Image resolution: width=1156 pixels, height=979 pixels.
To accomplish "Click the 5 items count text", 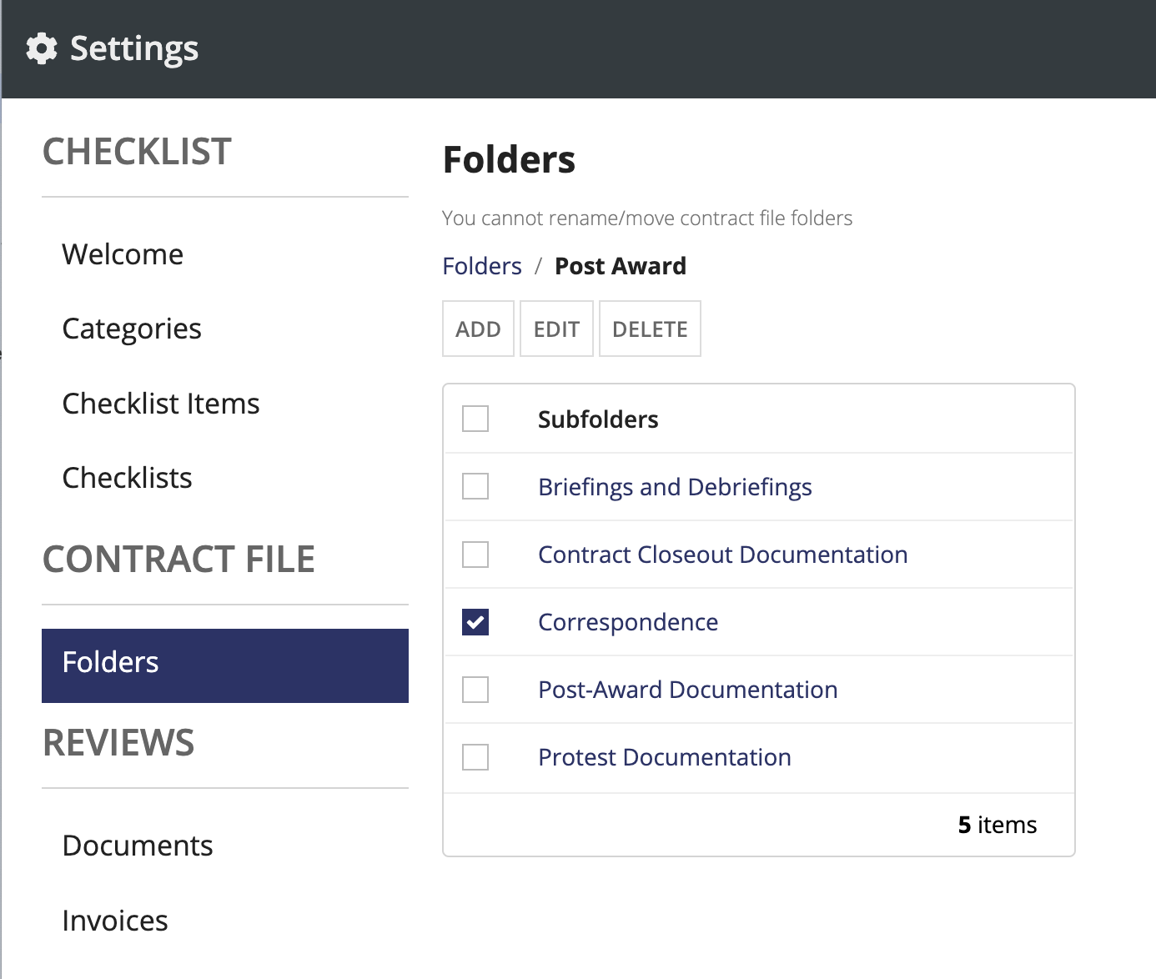I will [998, 825].
